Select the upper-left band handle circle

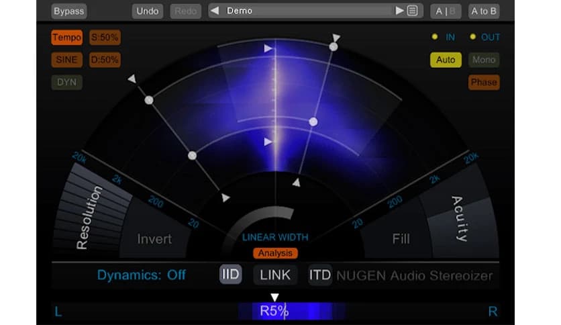[x=149, y=100]
